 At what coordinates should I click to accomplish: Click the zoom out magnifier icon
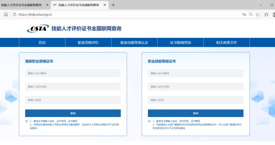(251, 14)
